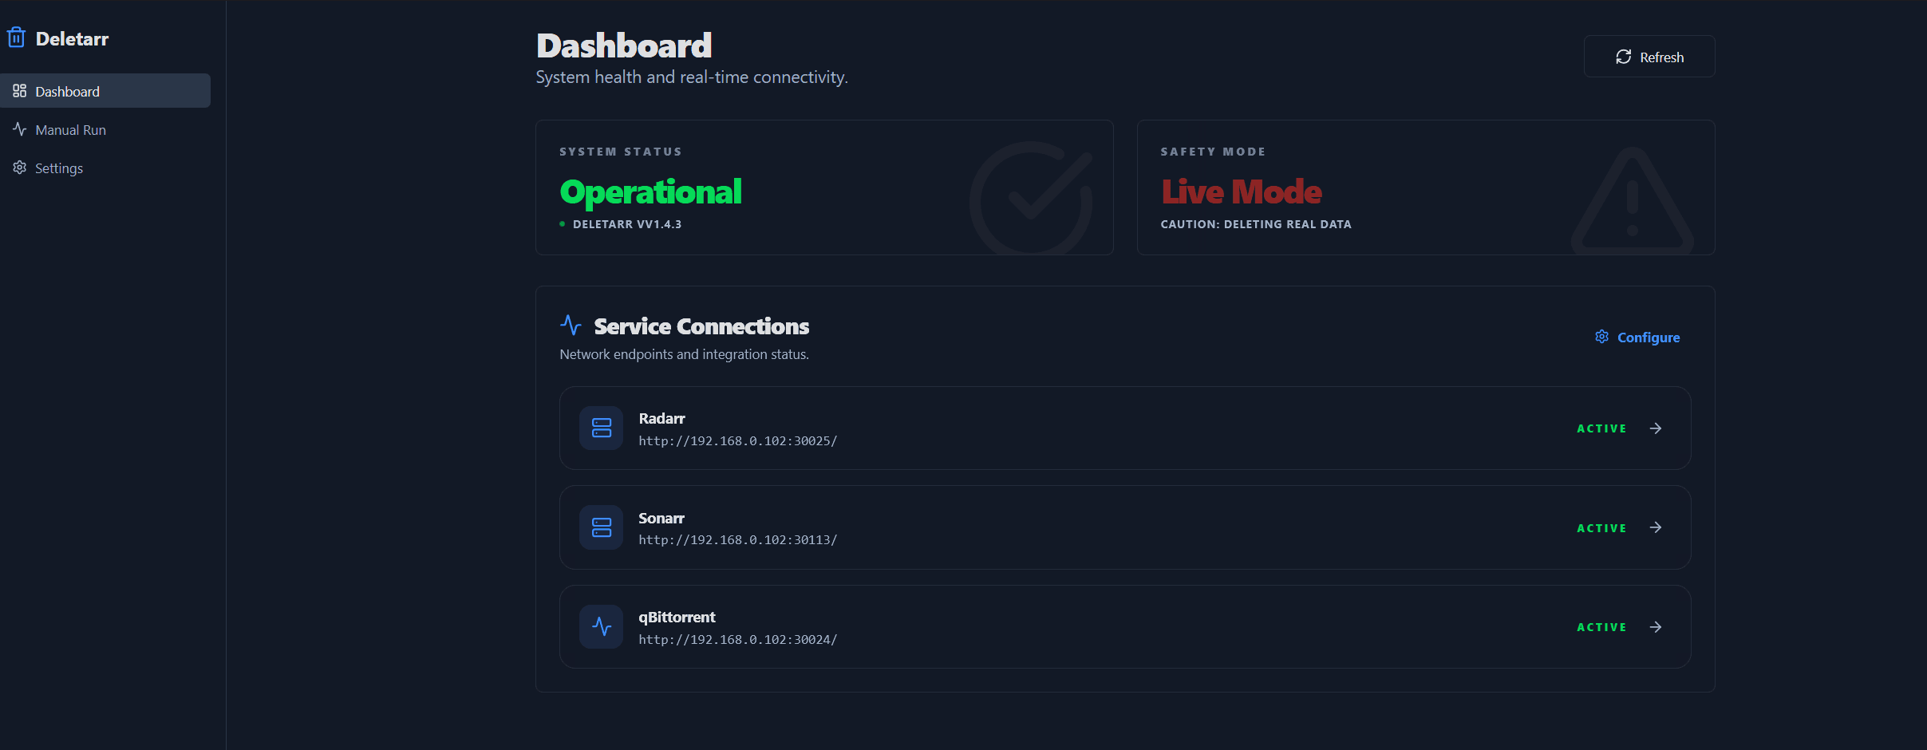Click the Dashboard grid icon in sidebar
1927x750 pixels.
[20, 91]
